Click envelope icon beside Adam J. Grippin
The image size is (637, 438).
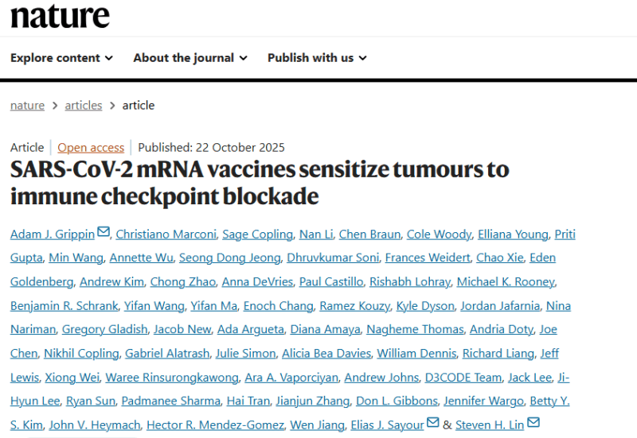point(104,232)
